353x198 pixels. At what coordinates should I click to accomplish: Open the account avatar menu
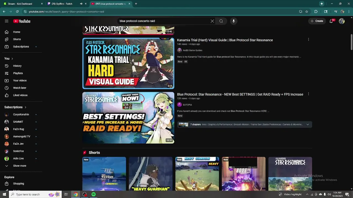tap(342, 21)
